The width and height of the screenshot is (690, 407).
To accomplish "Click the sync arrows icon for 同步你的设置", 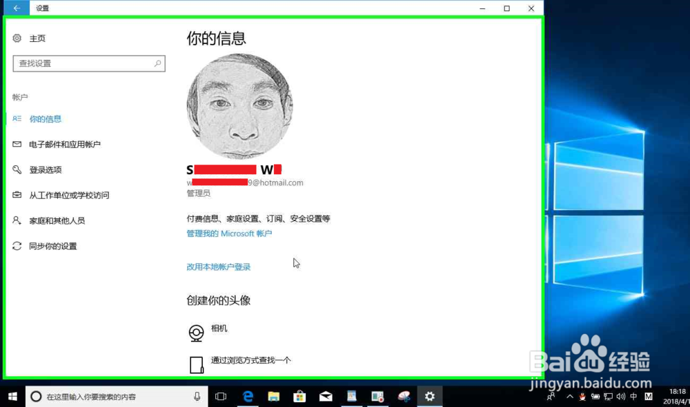I will point(17,245).
